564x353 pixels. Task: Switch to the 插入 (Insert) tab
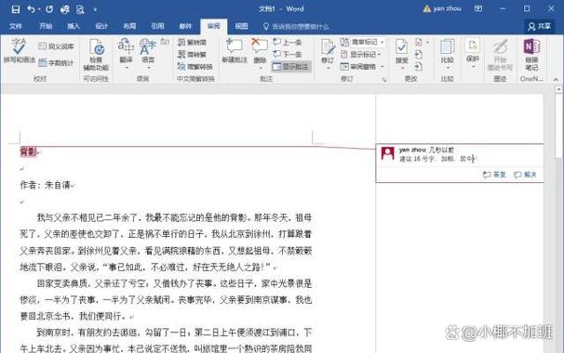point(74,26)
